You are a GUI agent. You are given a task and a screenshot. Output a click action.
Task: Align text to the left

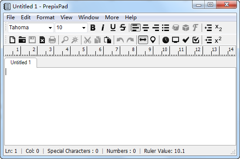[x=135, y=28]
